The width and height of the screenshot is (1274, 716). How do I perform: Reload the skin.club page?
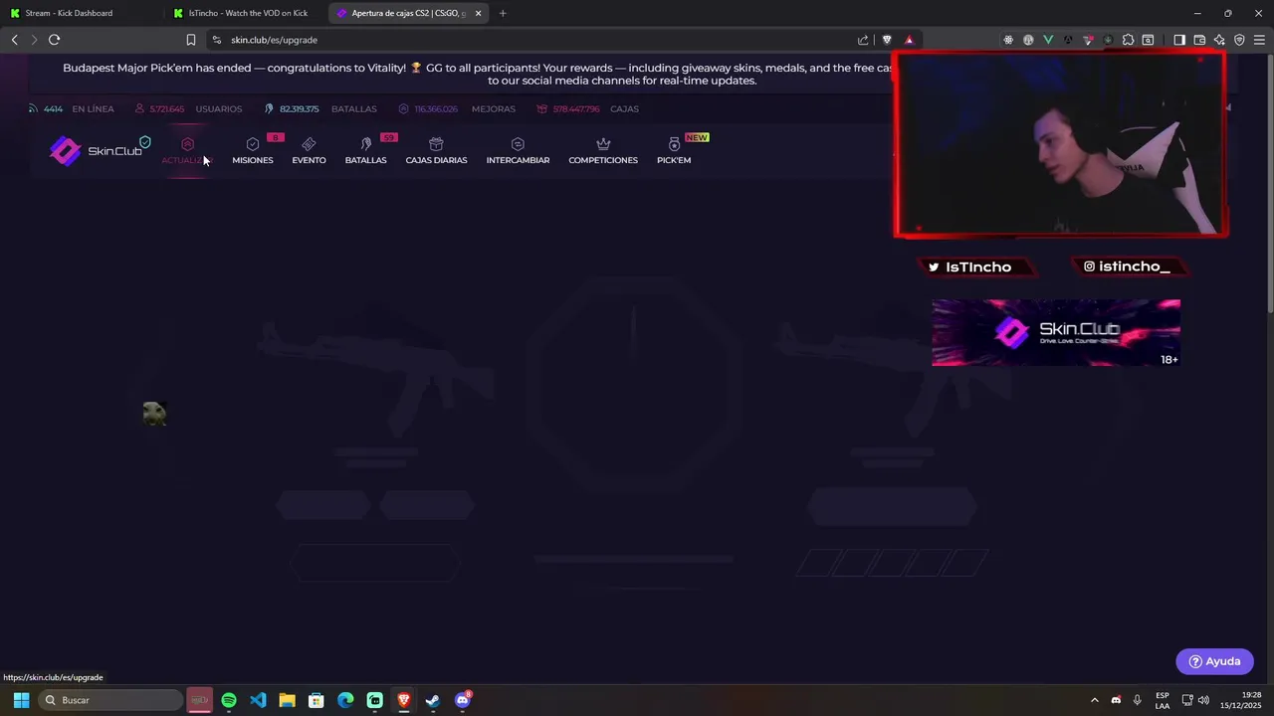pyautogui.click(x=55, y=40)
